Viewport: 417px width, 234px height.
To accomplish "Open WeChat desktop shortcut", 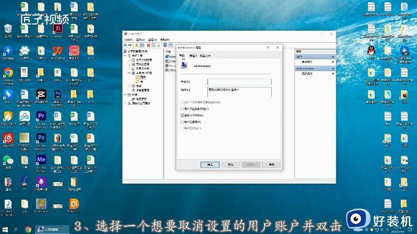I will (8, 162).
